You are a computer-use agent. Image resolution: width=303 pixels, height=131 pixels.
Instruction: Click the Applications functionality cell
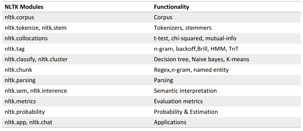(x=170, y=122)
